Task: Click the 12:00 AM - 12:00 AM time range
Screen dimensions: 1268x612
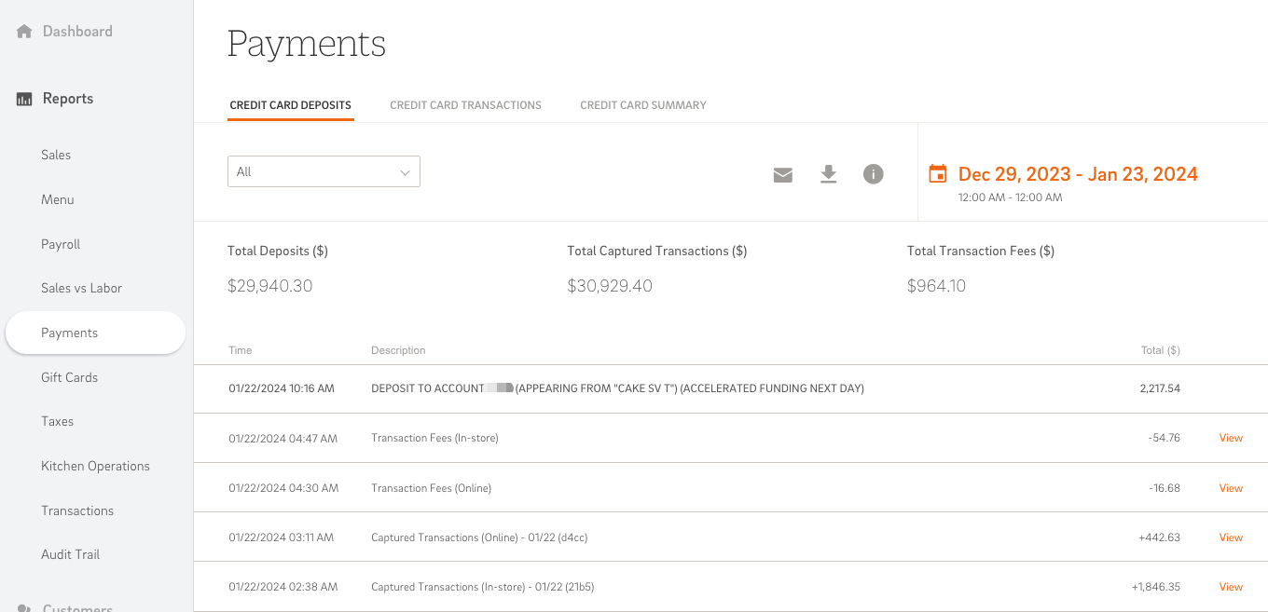Action: (1011, 197)
